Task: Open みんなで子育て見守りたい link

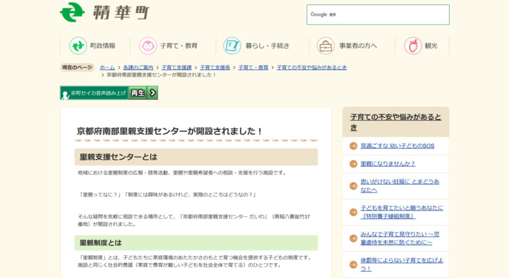Action: pyautogui.click(x=400, y=238)
